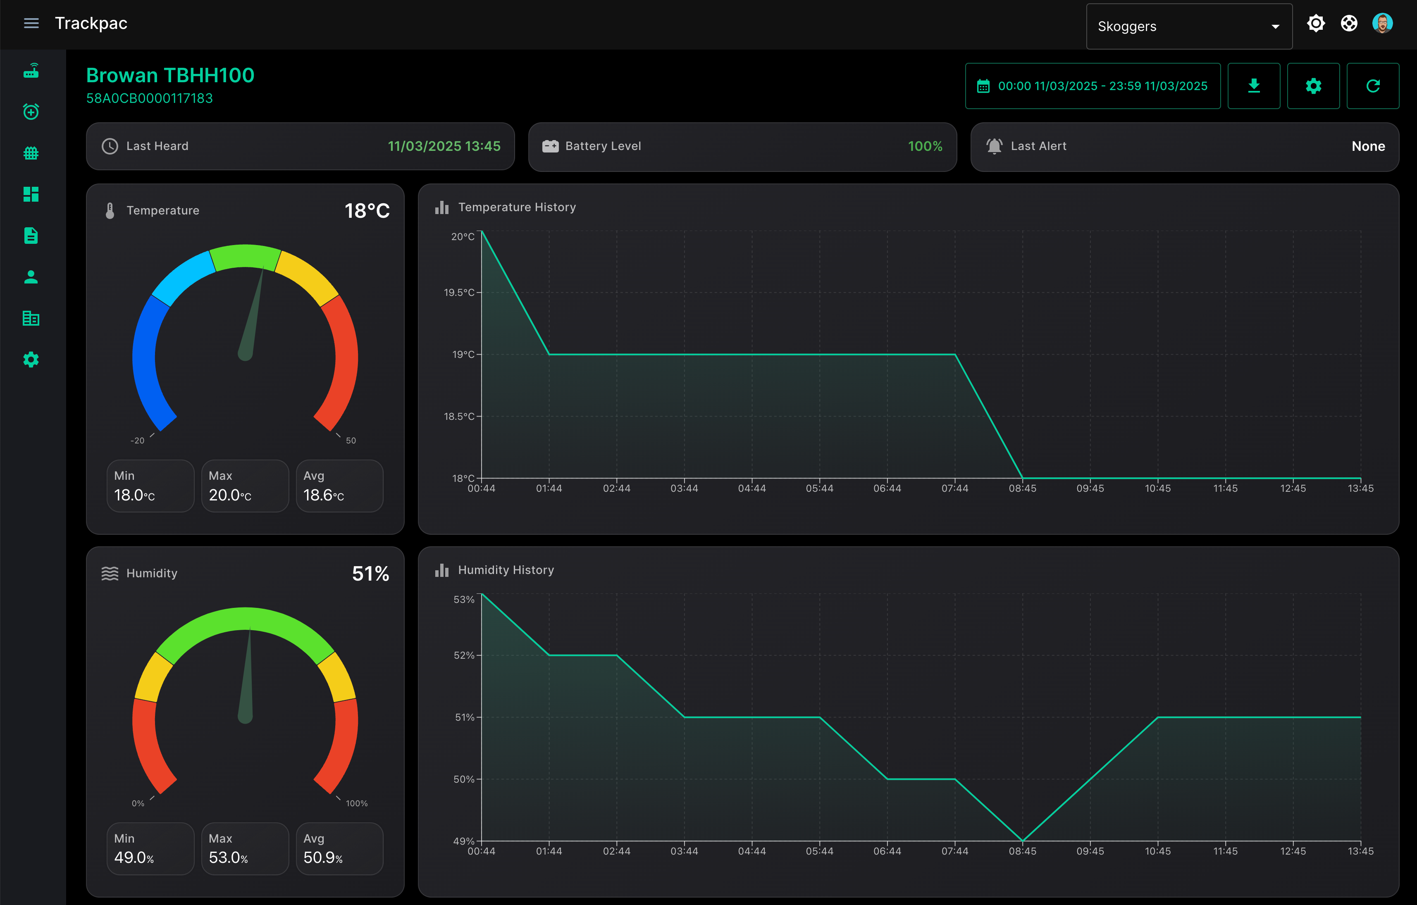
Task: Click the Humidity History title
Action: pos(506,570)
